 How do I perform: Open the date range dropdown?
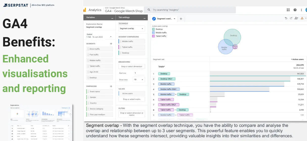pos(111,37)
